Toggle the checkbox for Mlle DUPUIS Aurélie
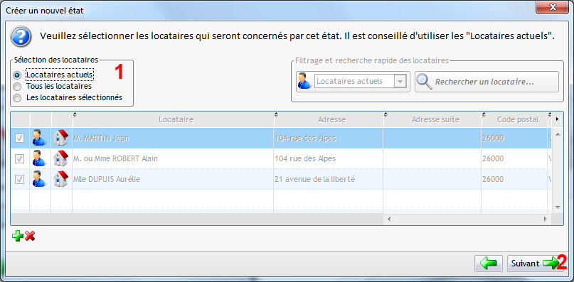 tap(19, 179)
